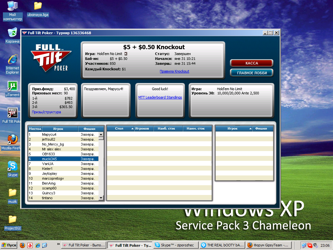Select player VanUA row
Image resolution: width=333 pixels, height=250 pixels.
pos(63,164)
